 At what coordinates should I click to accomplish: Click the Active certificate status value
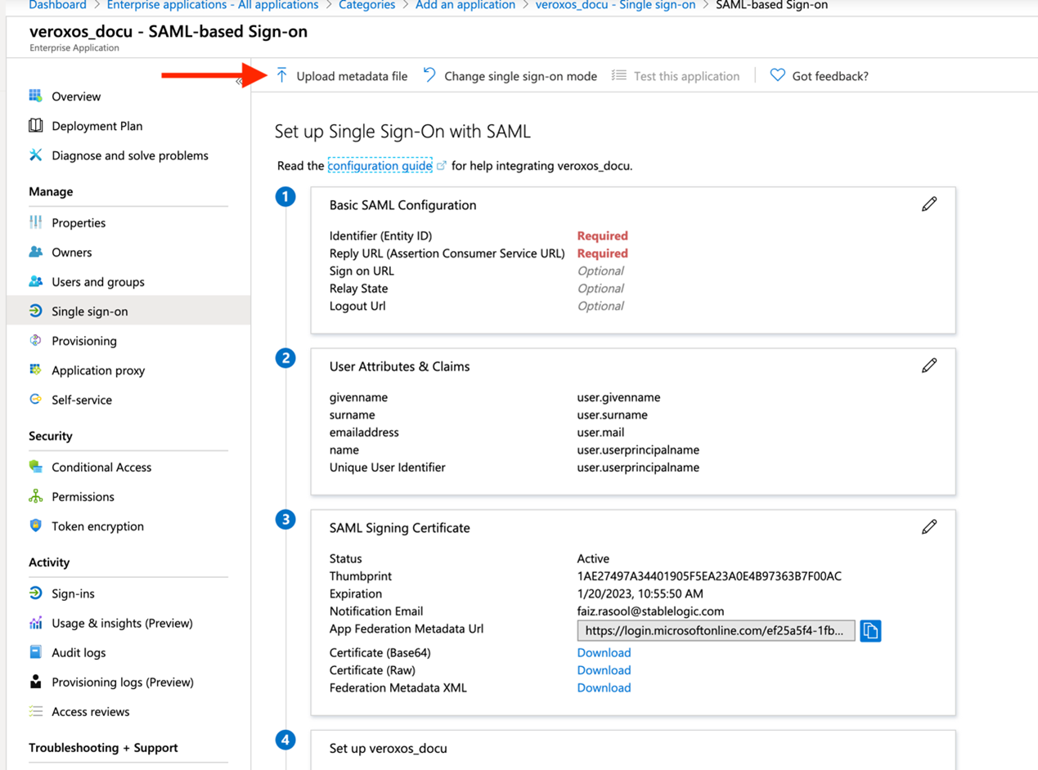pyautogui.click(x=593, y=559)
